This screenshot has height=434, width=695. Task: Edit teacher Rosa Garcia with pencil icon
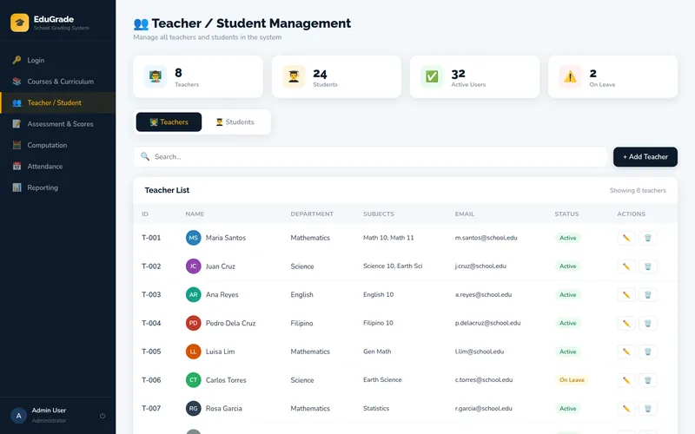[x=625, y=408]
